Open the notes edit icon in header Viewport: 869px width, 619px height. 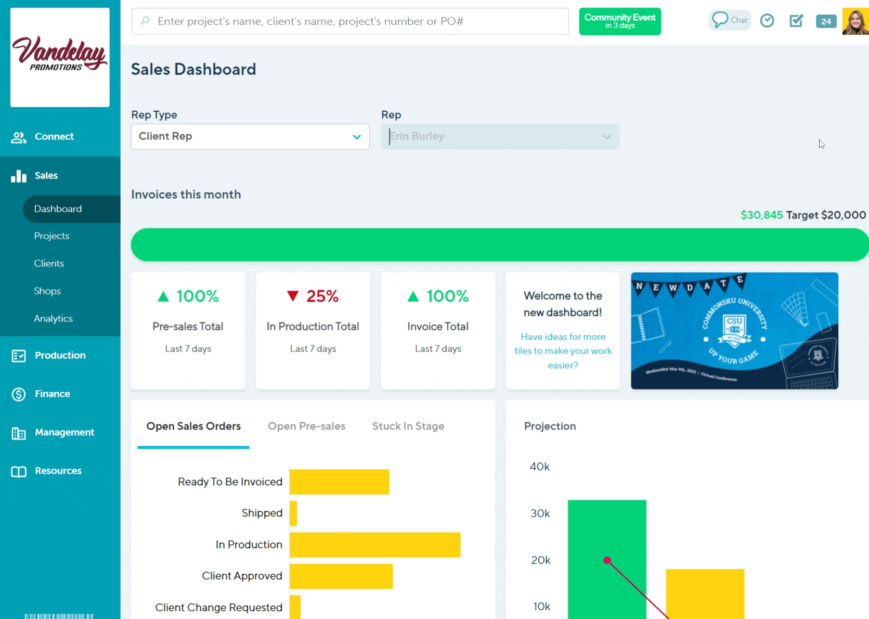[796, 21]
